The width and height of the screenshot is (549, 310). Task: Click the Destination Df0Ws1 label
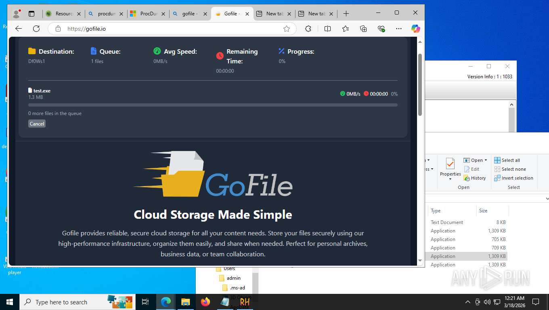pos(36,61)
